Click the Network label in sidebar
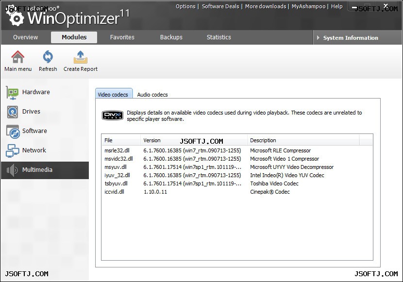The height and width of the screenshot is (282, 403). tap(34, 150)
